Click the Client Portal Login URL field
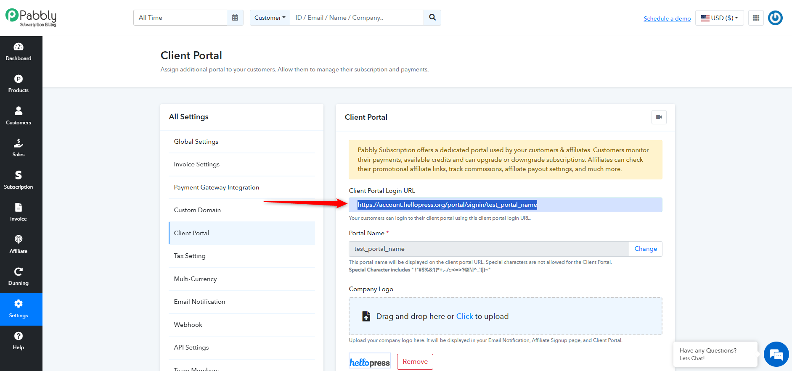This screenshot has width=792, height=371. coord(506,205)
